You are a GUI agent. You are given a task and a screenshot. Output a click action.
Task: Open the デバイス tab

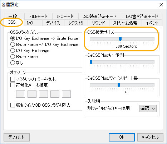(53, 23)
